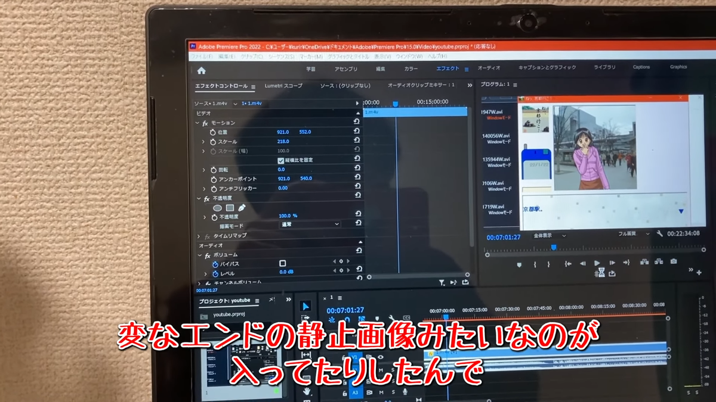Click the Lift button in Program Monitor
This screenshot has height=402, width=716.
click(x=644, y=261)
